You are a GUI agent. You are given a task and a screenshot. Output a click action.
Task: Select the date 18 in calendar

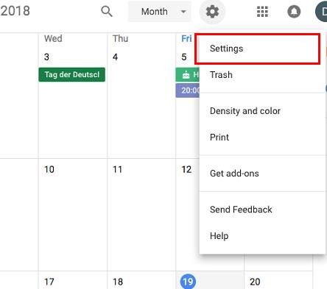(x=118, y=282)
